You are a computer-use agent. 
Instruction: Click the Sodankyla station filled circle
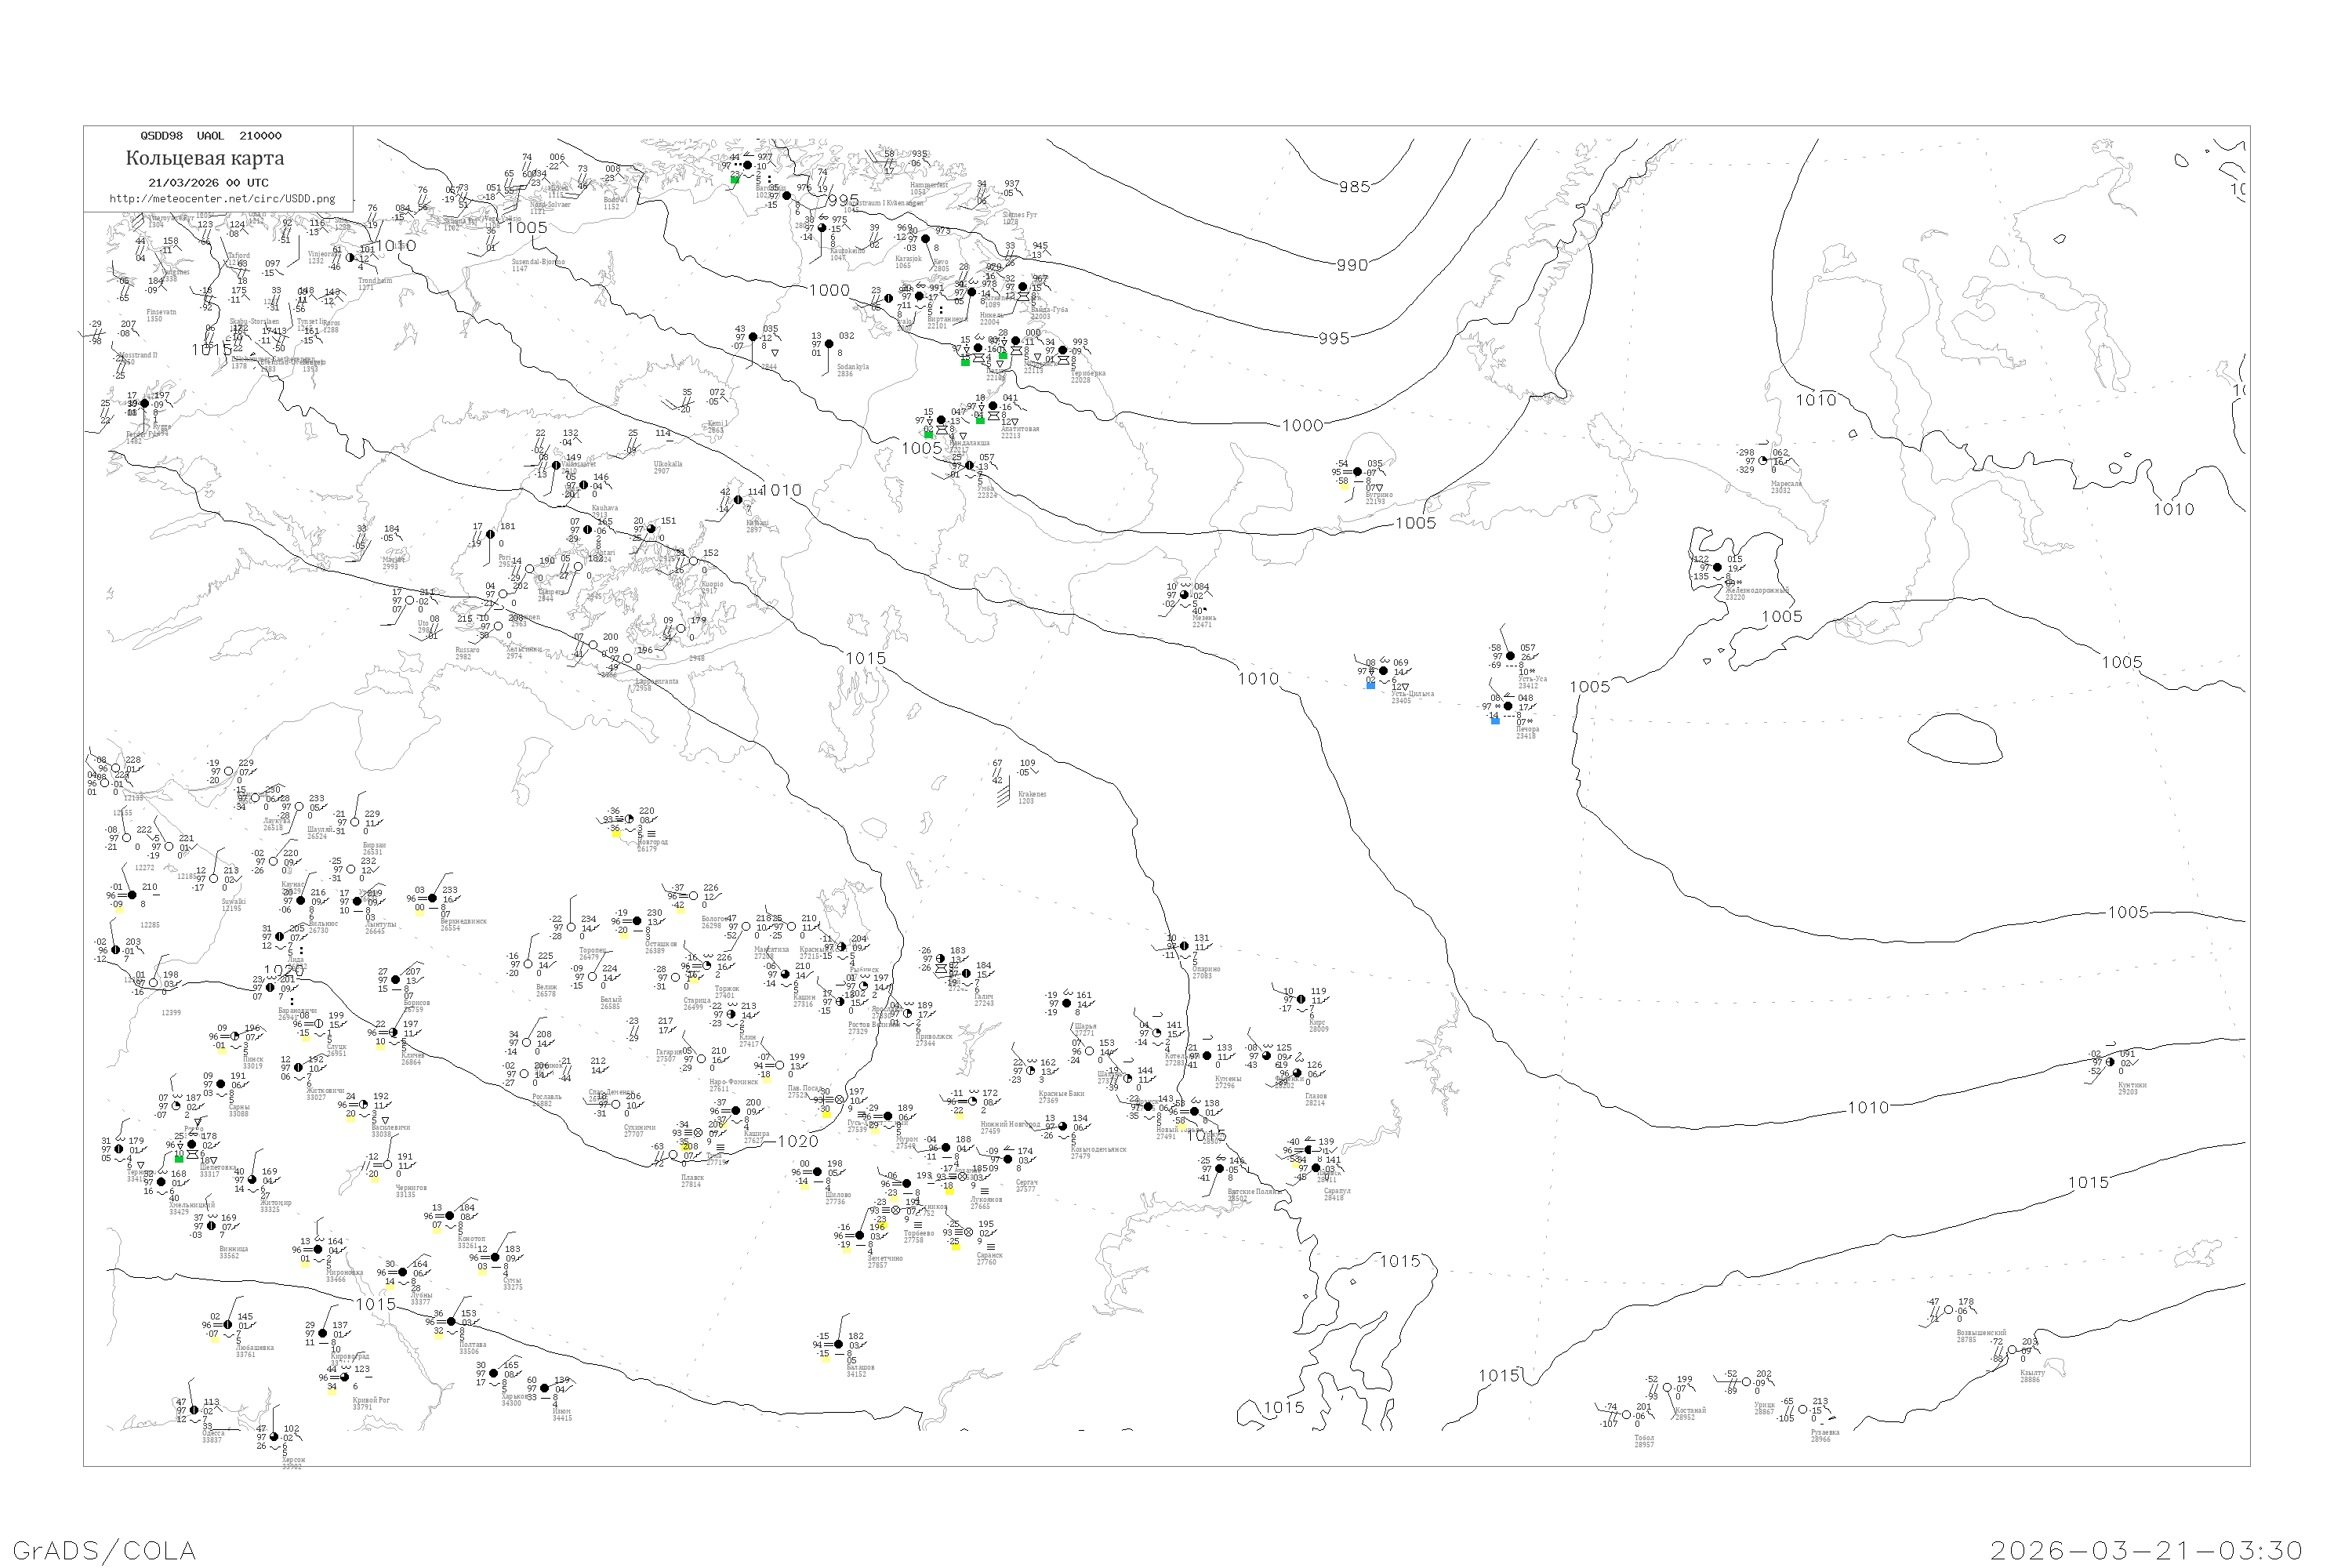tap(829, 344)
